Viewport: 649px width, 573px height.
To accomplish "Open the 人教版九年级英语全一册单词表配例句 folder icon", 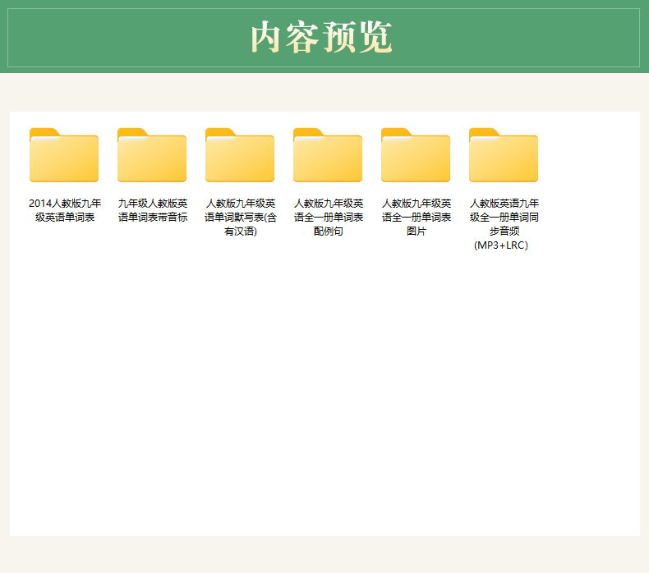I will click(x=328, y=154).
